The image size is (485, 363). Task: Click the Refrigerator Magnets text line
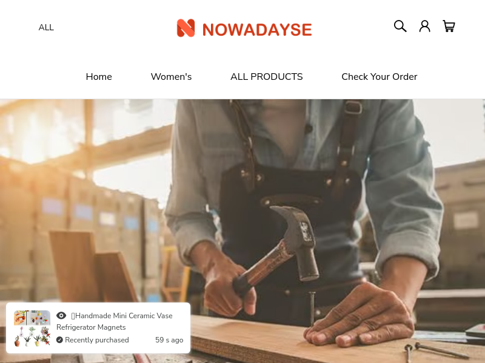coord(91,327)
